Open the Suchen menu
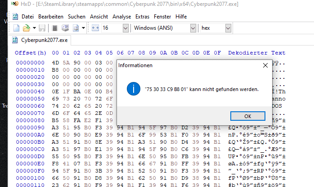The height and width of the screenshot is (187, 314). (x=76, y=17)
